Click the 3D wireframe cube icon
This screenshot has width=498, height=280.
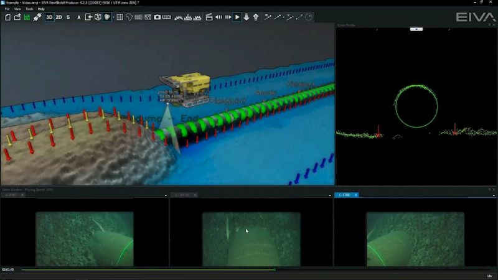pos(98,17)
